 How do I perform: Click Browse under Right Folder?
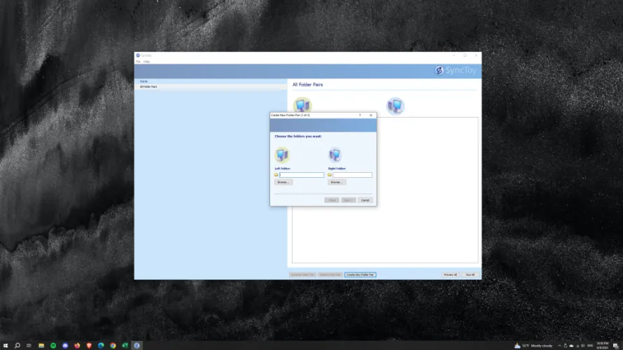click(x=337, y=182)
